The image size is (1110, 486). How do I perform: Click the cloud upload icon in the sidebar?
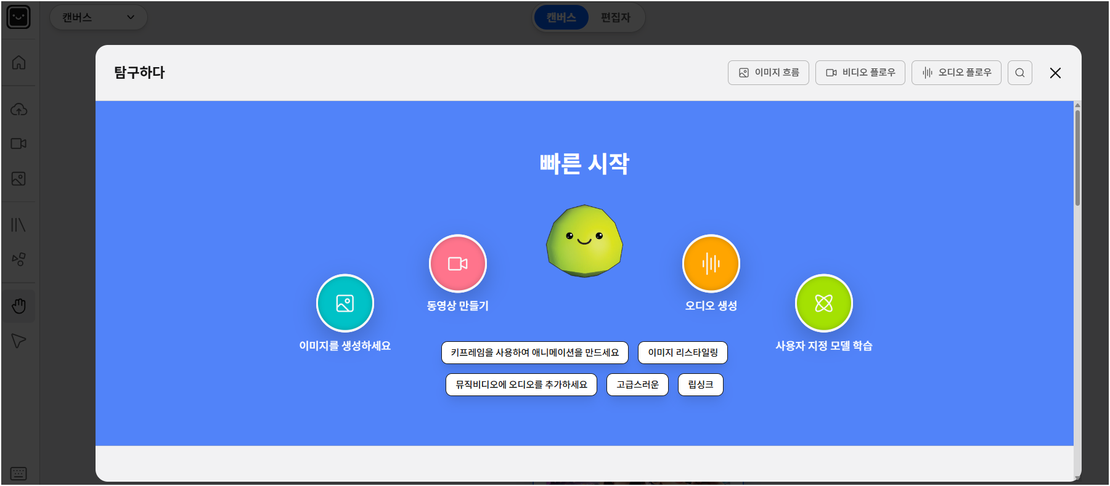18,110
